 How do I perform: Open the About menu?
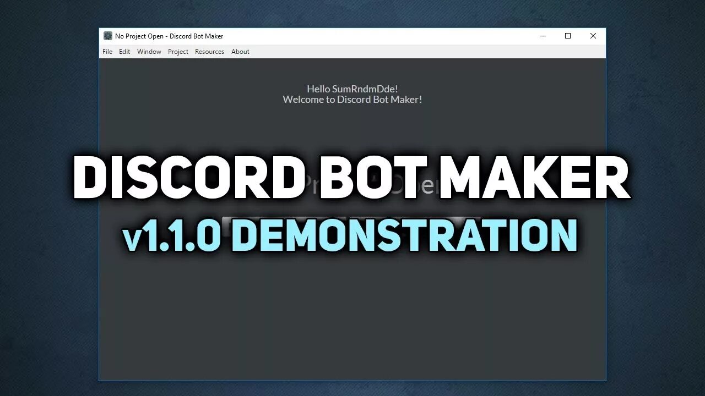(240, 52)
